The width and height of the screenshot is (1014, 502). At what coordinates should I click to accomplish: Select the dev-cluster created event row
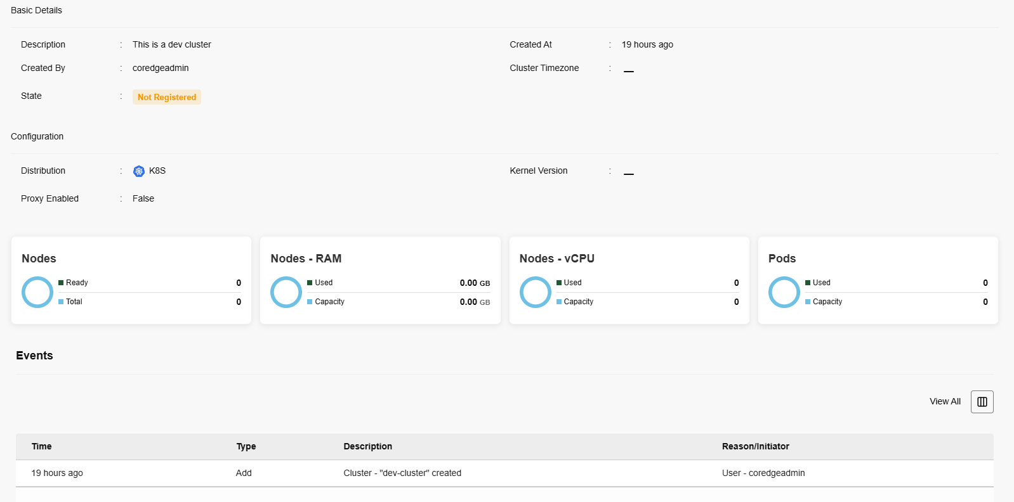tap(402, 473)
